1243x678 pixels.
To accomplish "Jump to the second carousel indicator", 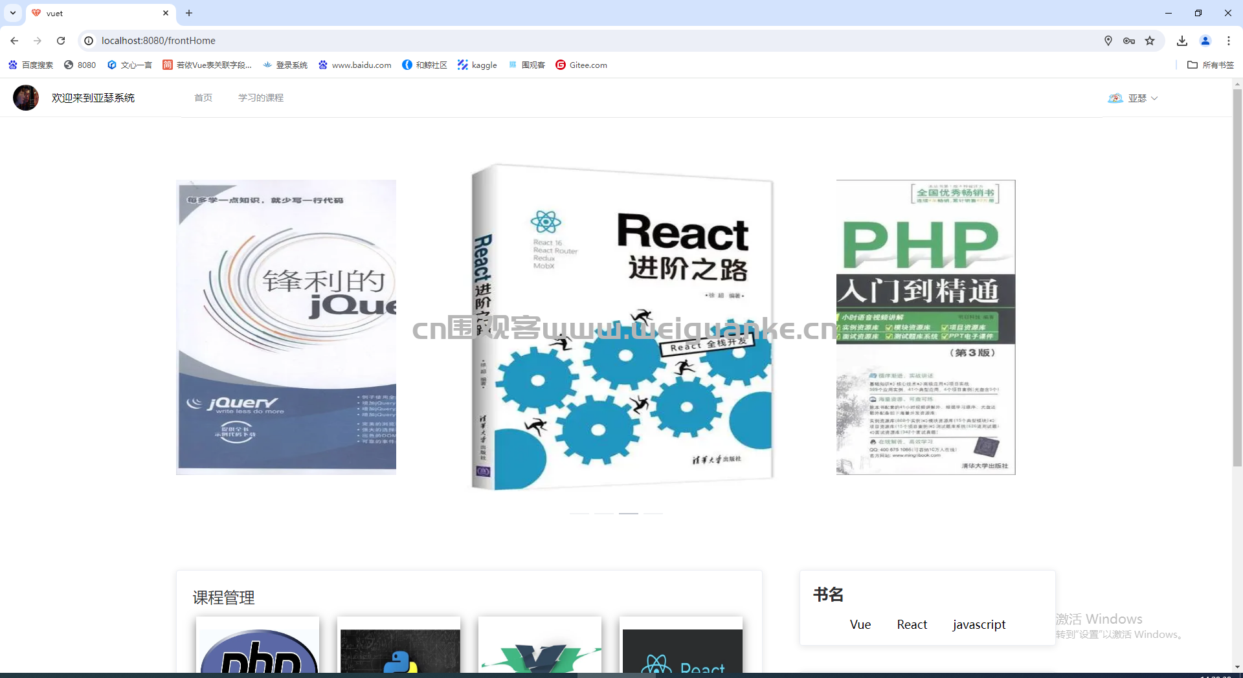I will click(604, 513).
